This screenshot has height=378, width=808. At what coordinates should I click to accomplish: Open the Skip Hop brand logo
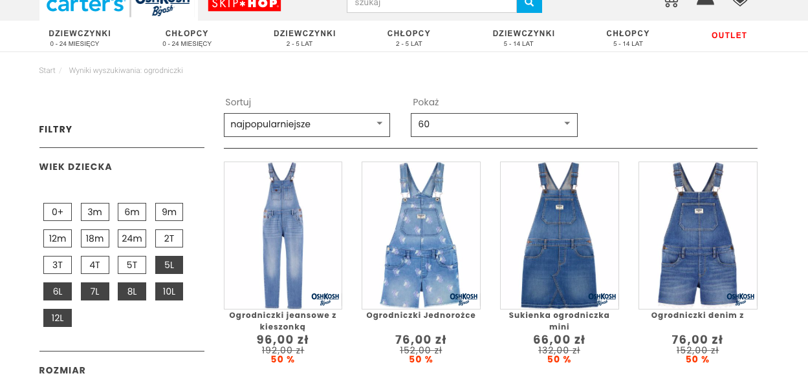coord(245,5)
